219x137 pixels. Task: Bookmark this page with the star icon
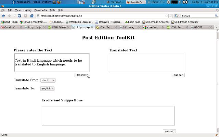(x=167, y=16)
